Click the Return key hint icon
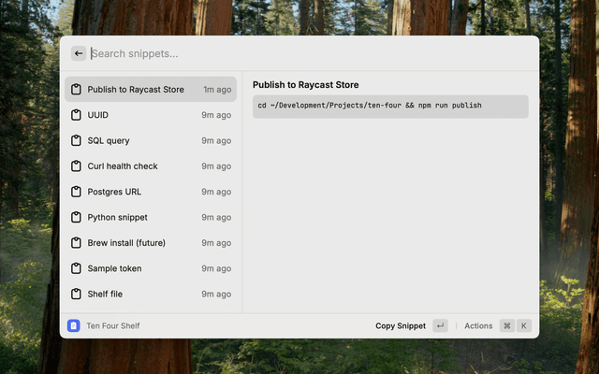This screenshot has width=599, height=374. tap(440, 326)
